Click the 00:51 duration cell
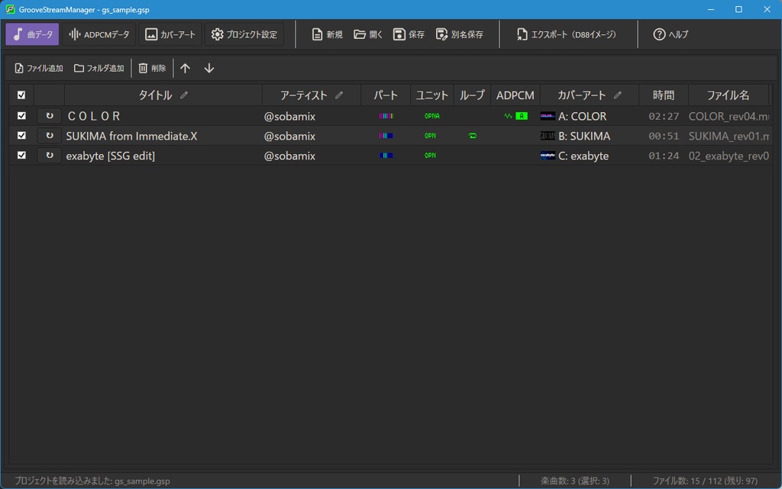The image size is (782, 489). point(664,136)
